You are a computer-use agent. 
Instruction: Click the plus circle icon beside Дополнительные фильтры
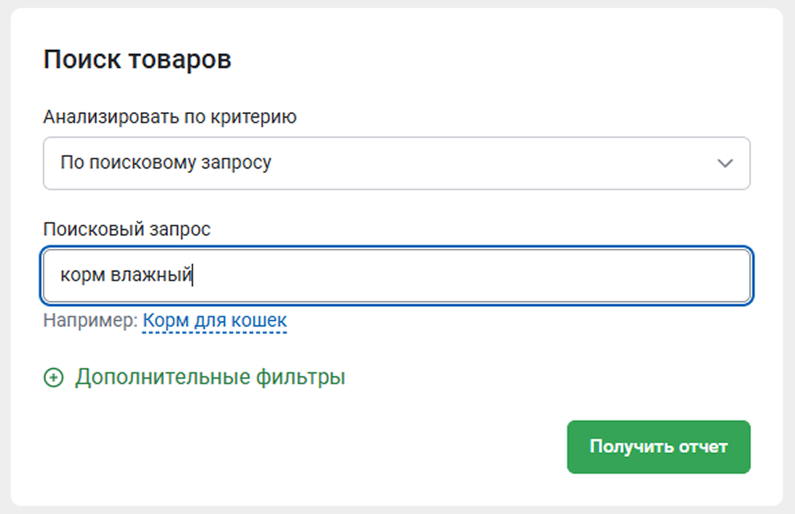point(53,378)
